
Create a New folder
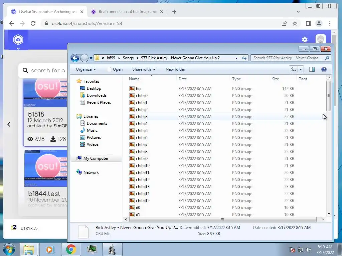coord(175,69)
